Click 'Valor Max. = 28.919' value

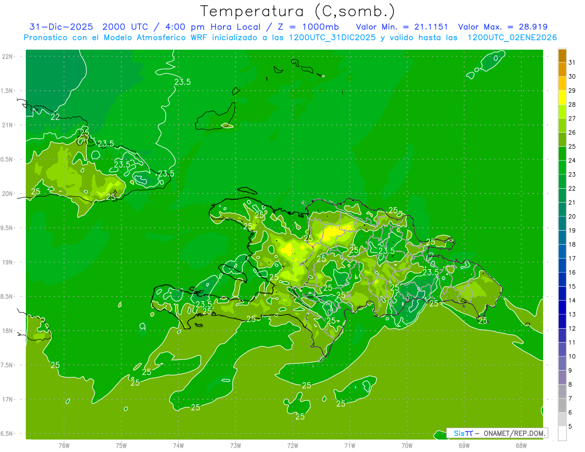coord(504,27)
